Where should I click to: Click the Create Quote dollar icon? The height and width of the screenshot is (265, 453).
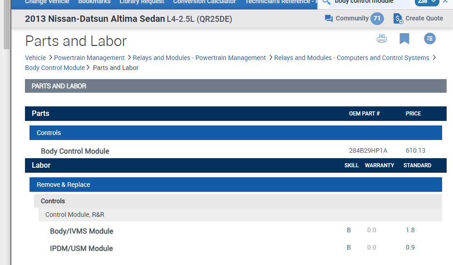pos(398,19)
